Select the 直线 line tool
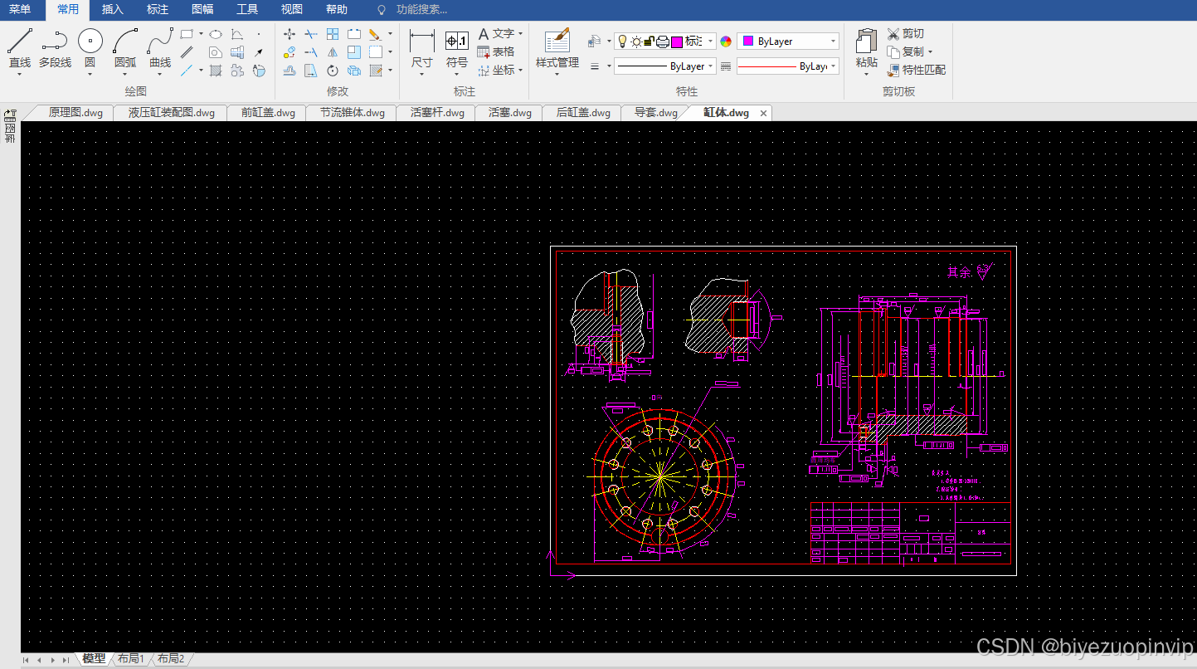 (20, 49)
